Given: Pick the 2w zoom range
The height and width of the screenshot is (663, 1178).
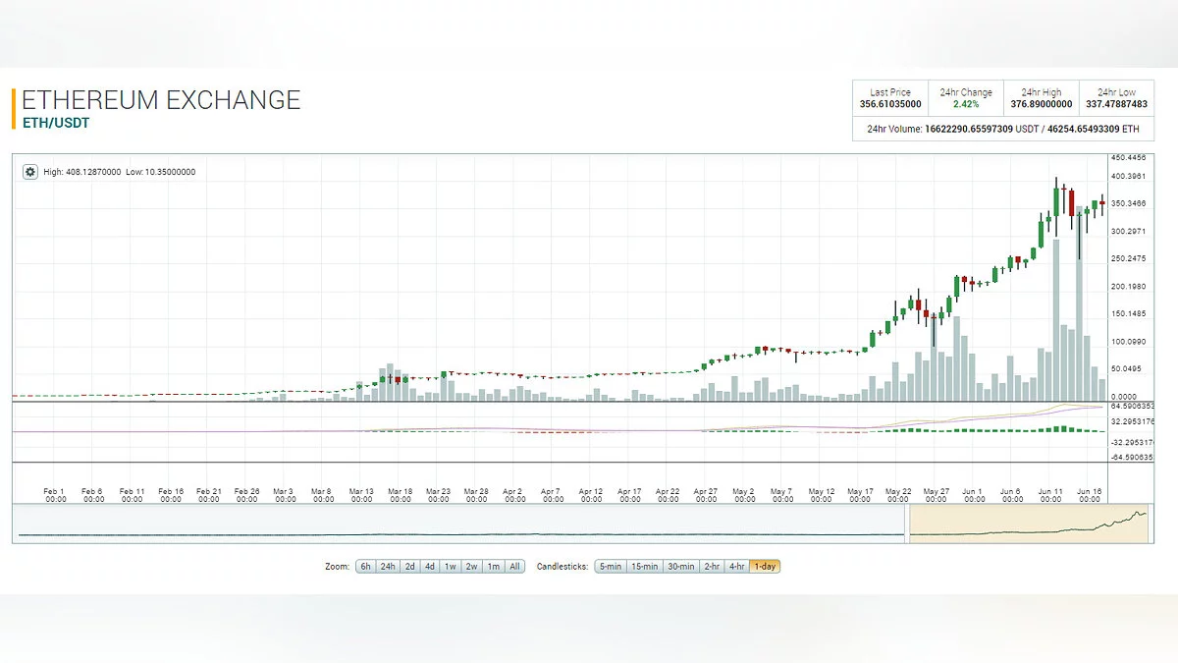Looking at the screenshot, I should click(472, 567).
